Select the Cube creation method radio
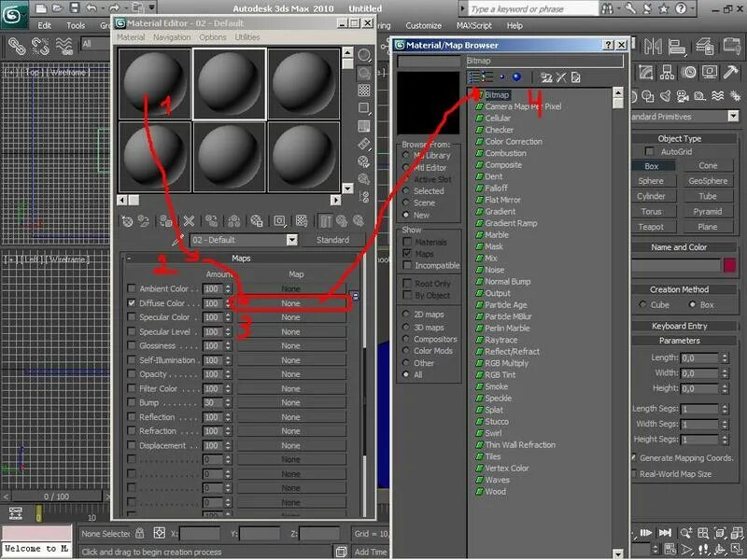Image resolution: width=747 pixels, height=560 pixels. pyautogui.click(x=643, y=305)
